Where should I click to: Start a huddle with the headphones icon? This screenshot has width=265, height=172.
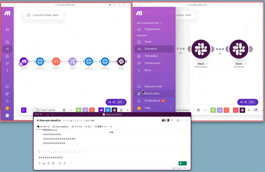pyautogui.click(x=178, y=120)
